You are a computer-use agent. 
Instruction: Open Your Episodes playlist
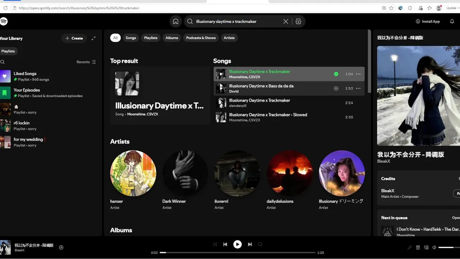tap(50, 93)
